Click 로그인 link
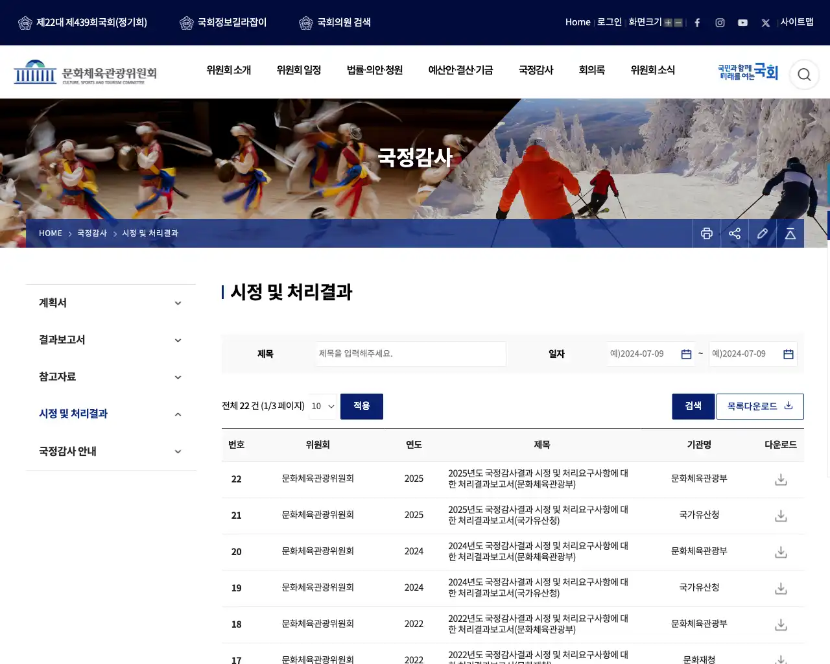Viewport: 830px width, 664px height. click(x=610, y=22)
